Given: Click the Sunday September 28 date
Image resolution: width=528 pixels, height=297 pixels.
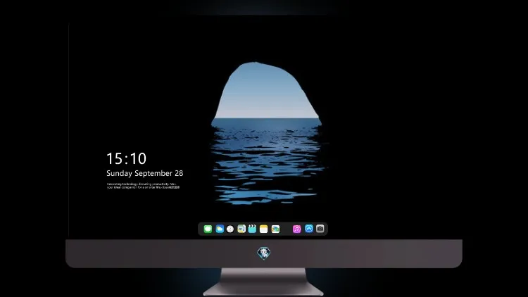Looking at the screenshot, I should tap(145, 173).
